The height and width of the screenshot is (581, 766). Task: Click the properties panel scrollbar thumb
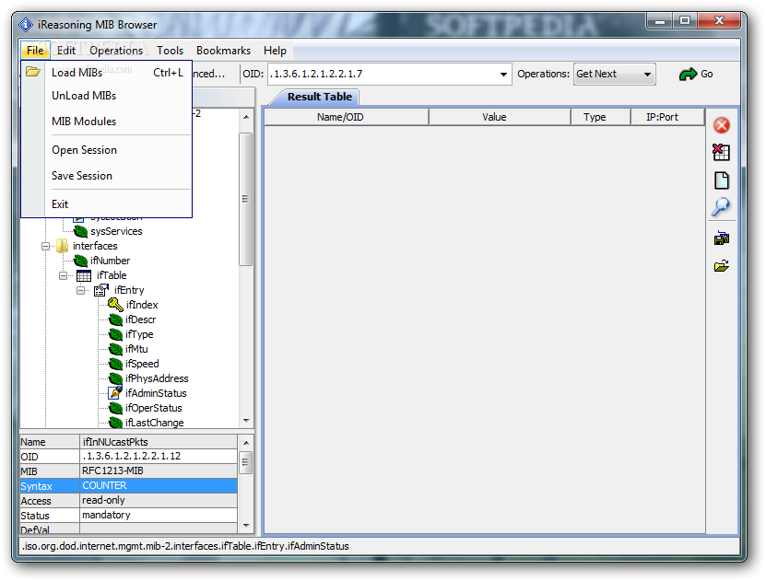tap(246, 462)
